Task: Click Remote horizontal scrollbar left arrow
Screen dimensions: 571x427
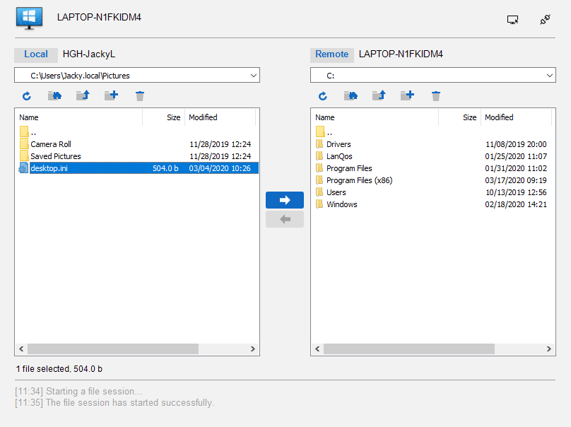Action: [x=317, y=349]
